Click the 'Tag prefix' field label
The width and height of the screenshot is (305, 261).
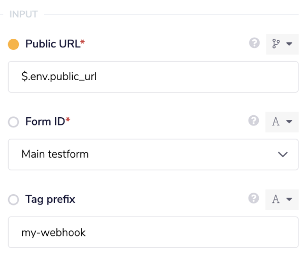(50, 199)
